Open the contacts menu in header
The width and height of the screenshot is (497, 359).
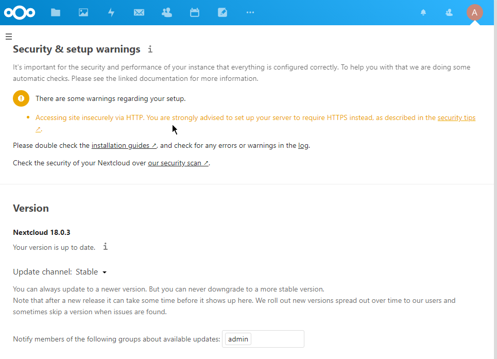449,12
